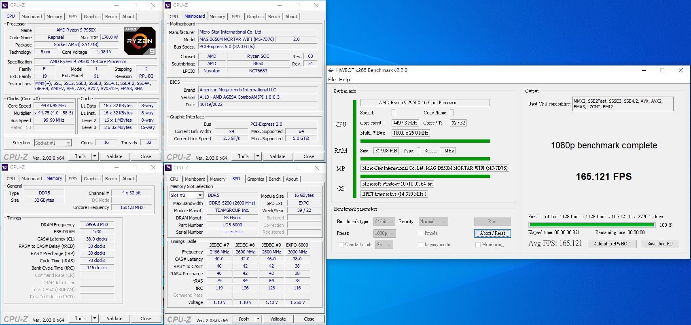Click Validate in CPU tab window
691x325 pixels.
point(114,156)
